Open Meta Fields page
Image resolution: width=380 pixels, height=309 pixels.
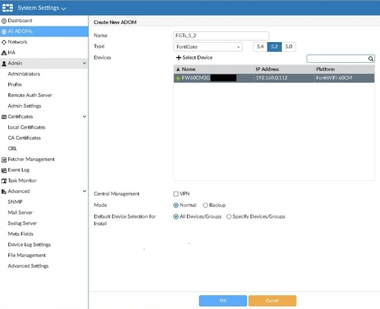21,234
